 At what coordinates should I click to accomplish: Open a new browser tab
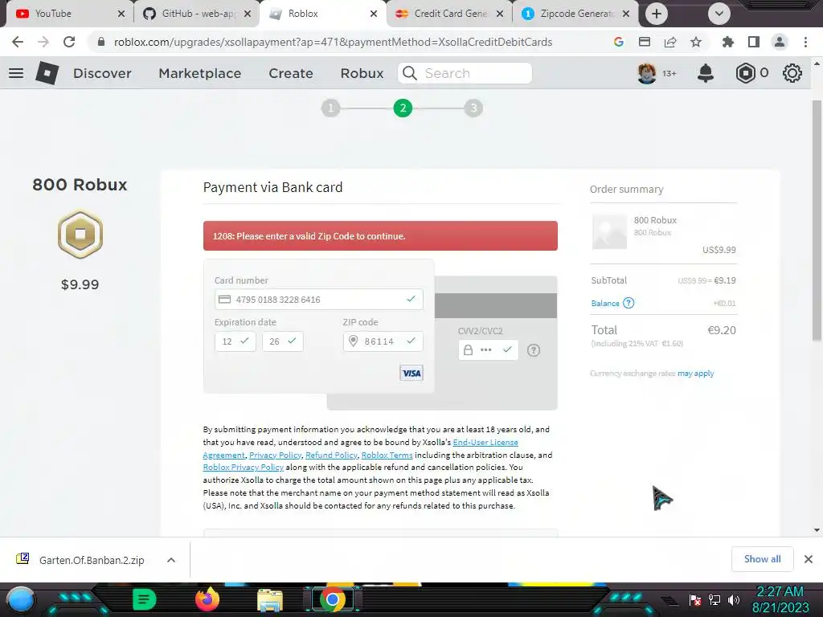click(656, 14)
